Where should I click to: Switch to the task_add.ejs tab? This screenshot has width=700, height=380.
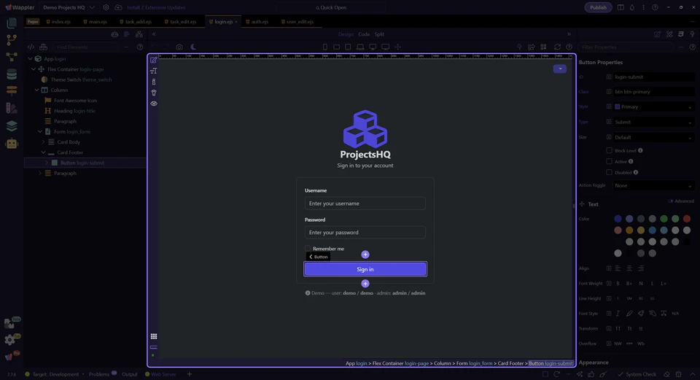click(x=136, y=21)
